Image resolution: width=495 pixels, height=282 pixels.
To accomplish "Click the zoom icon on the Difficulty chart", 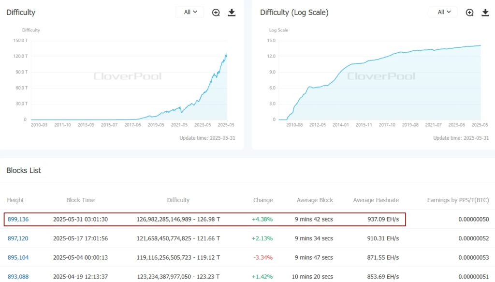I will point(216,12).
